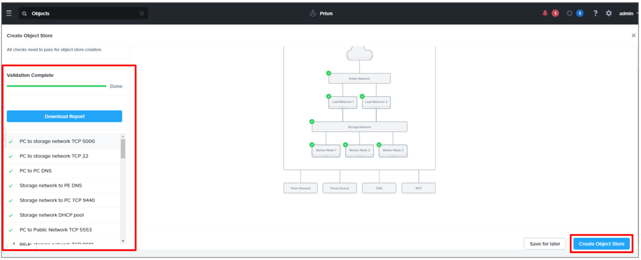Click the checklist scrollbar up arrow

click(x=123, y=137)
